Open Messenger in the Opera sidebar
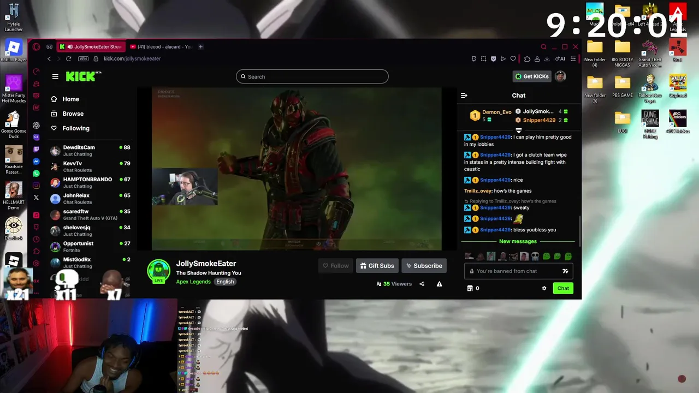 coord(36,162)
